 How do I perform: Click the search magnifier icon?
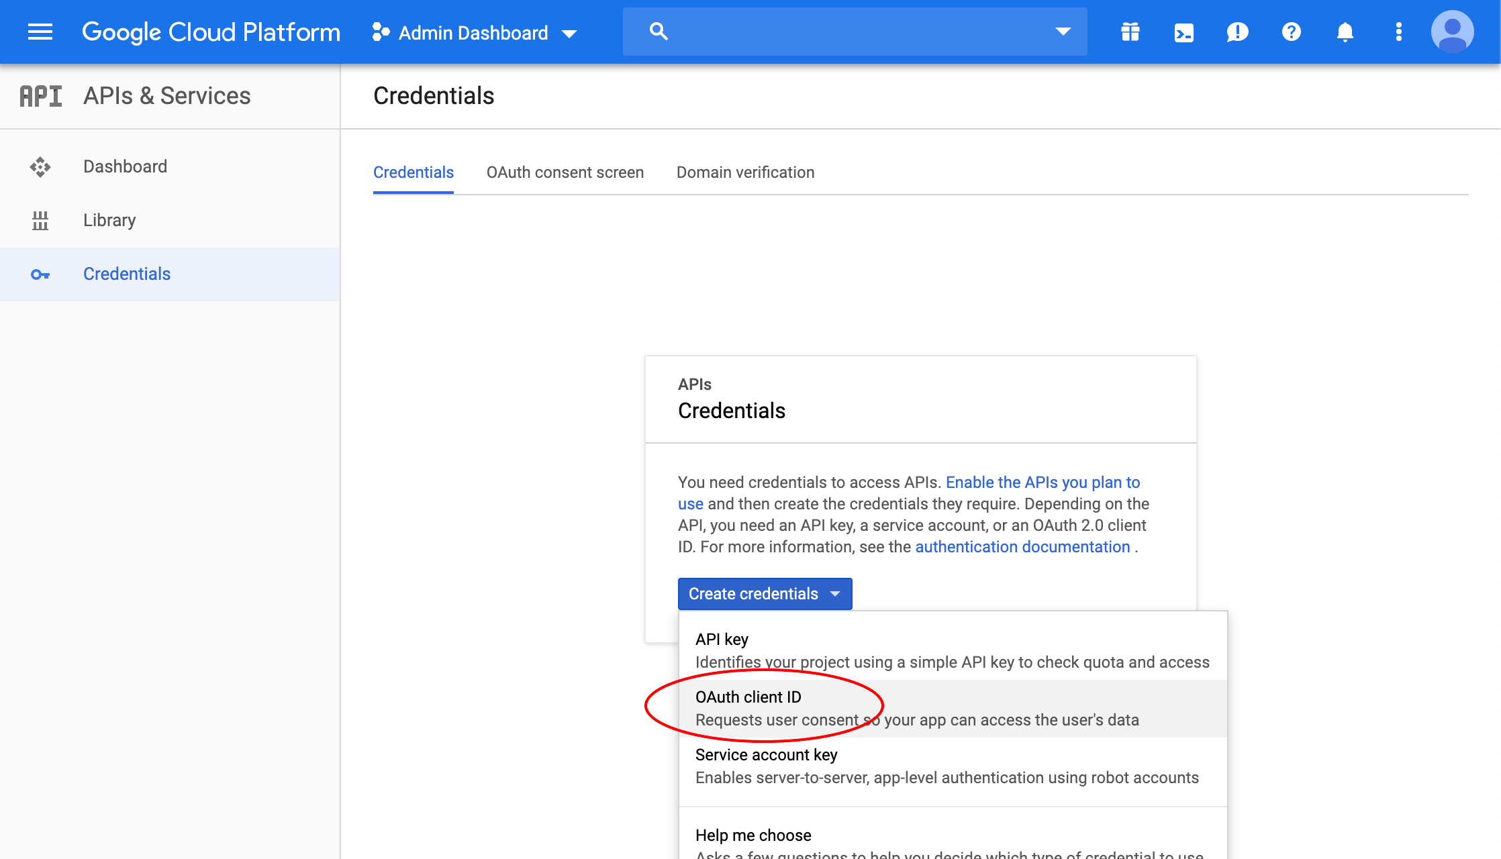tap(658, 31)
